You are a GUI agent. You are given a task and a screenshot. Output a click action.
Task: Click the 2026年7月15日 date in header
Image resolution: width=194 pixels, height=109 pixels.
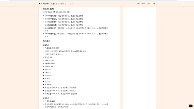pyautogui.click(x=62, y=4)
